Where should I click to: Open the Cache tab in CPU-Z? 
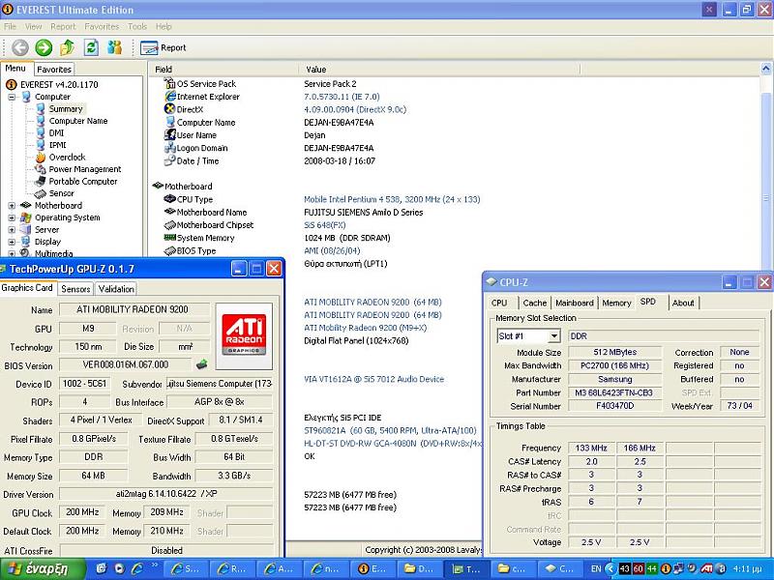click(535, 303)
